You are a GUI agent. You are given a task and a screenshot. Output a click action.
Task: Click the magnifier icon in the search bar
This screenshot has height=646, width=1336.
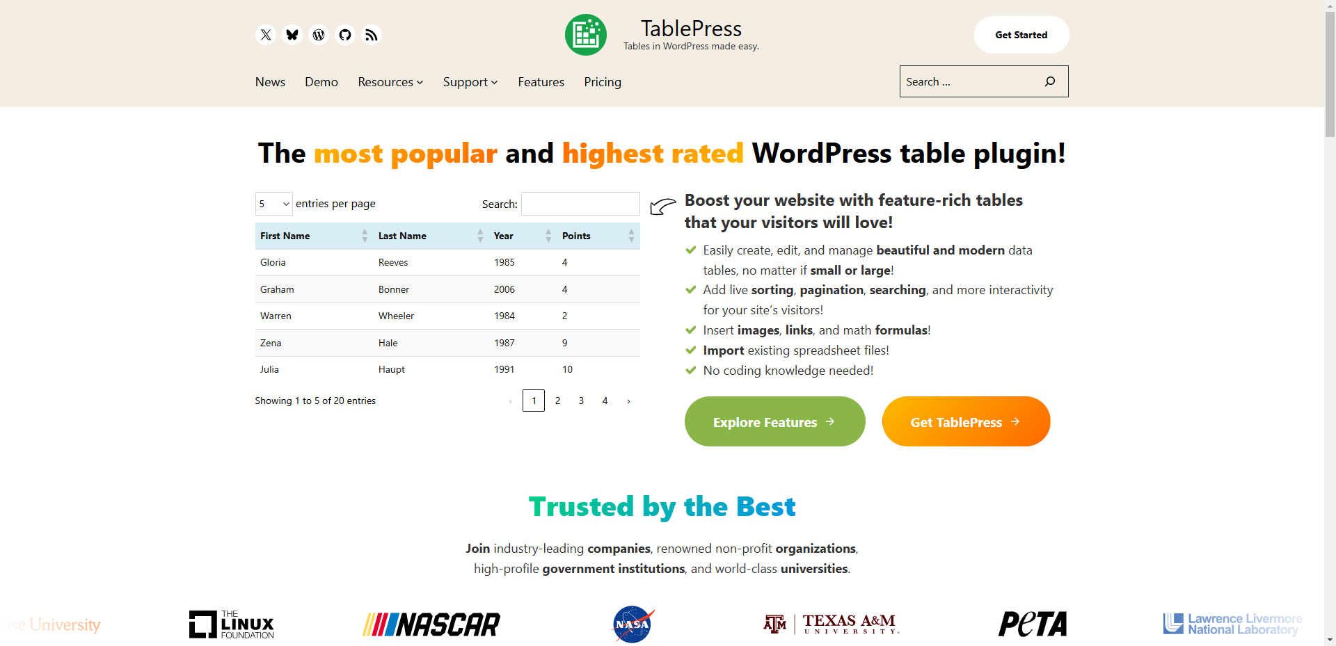pyautogui.click(x=1049, y=81)
